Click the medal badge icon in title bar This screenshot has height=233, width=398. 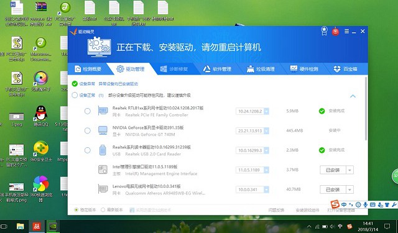(x=324, y=31)
